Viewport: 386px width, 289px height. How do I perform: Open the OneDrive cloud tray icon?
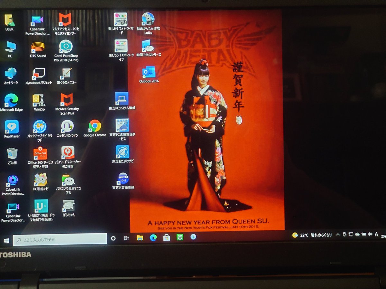(x=357, y=234)
